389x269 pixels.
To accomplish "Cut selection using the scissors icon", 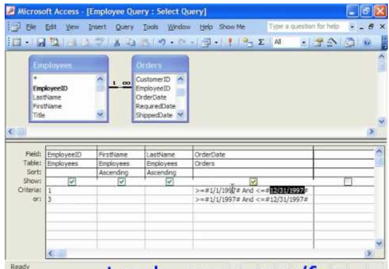I will tap(117, 42).
